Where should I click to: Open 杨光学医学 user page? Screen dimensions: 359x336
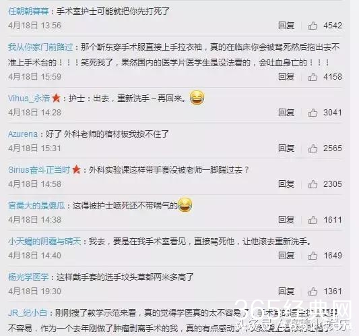tap(28, 277)
